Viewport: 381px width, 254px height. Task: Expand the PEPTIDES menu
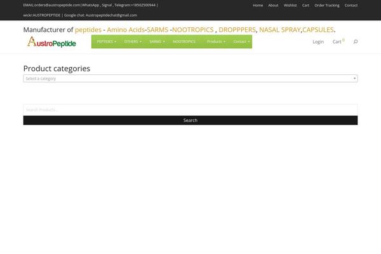[x=107, y=41]
